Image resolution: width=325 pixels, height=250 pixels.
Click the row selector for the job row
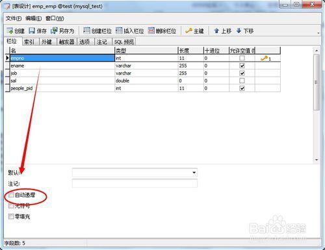click(8, 73)
